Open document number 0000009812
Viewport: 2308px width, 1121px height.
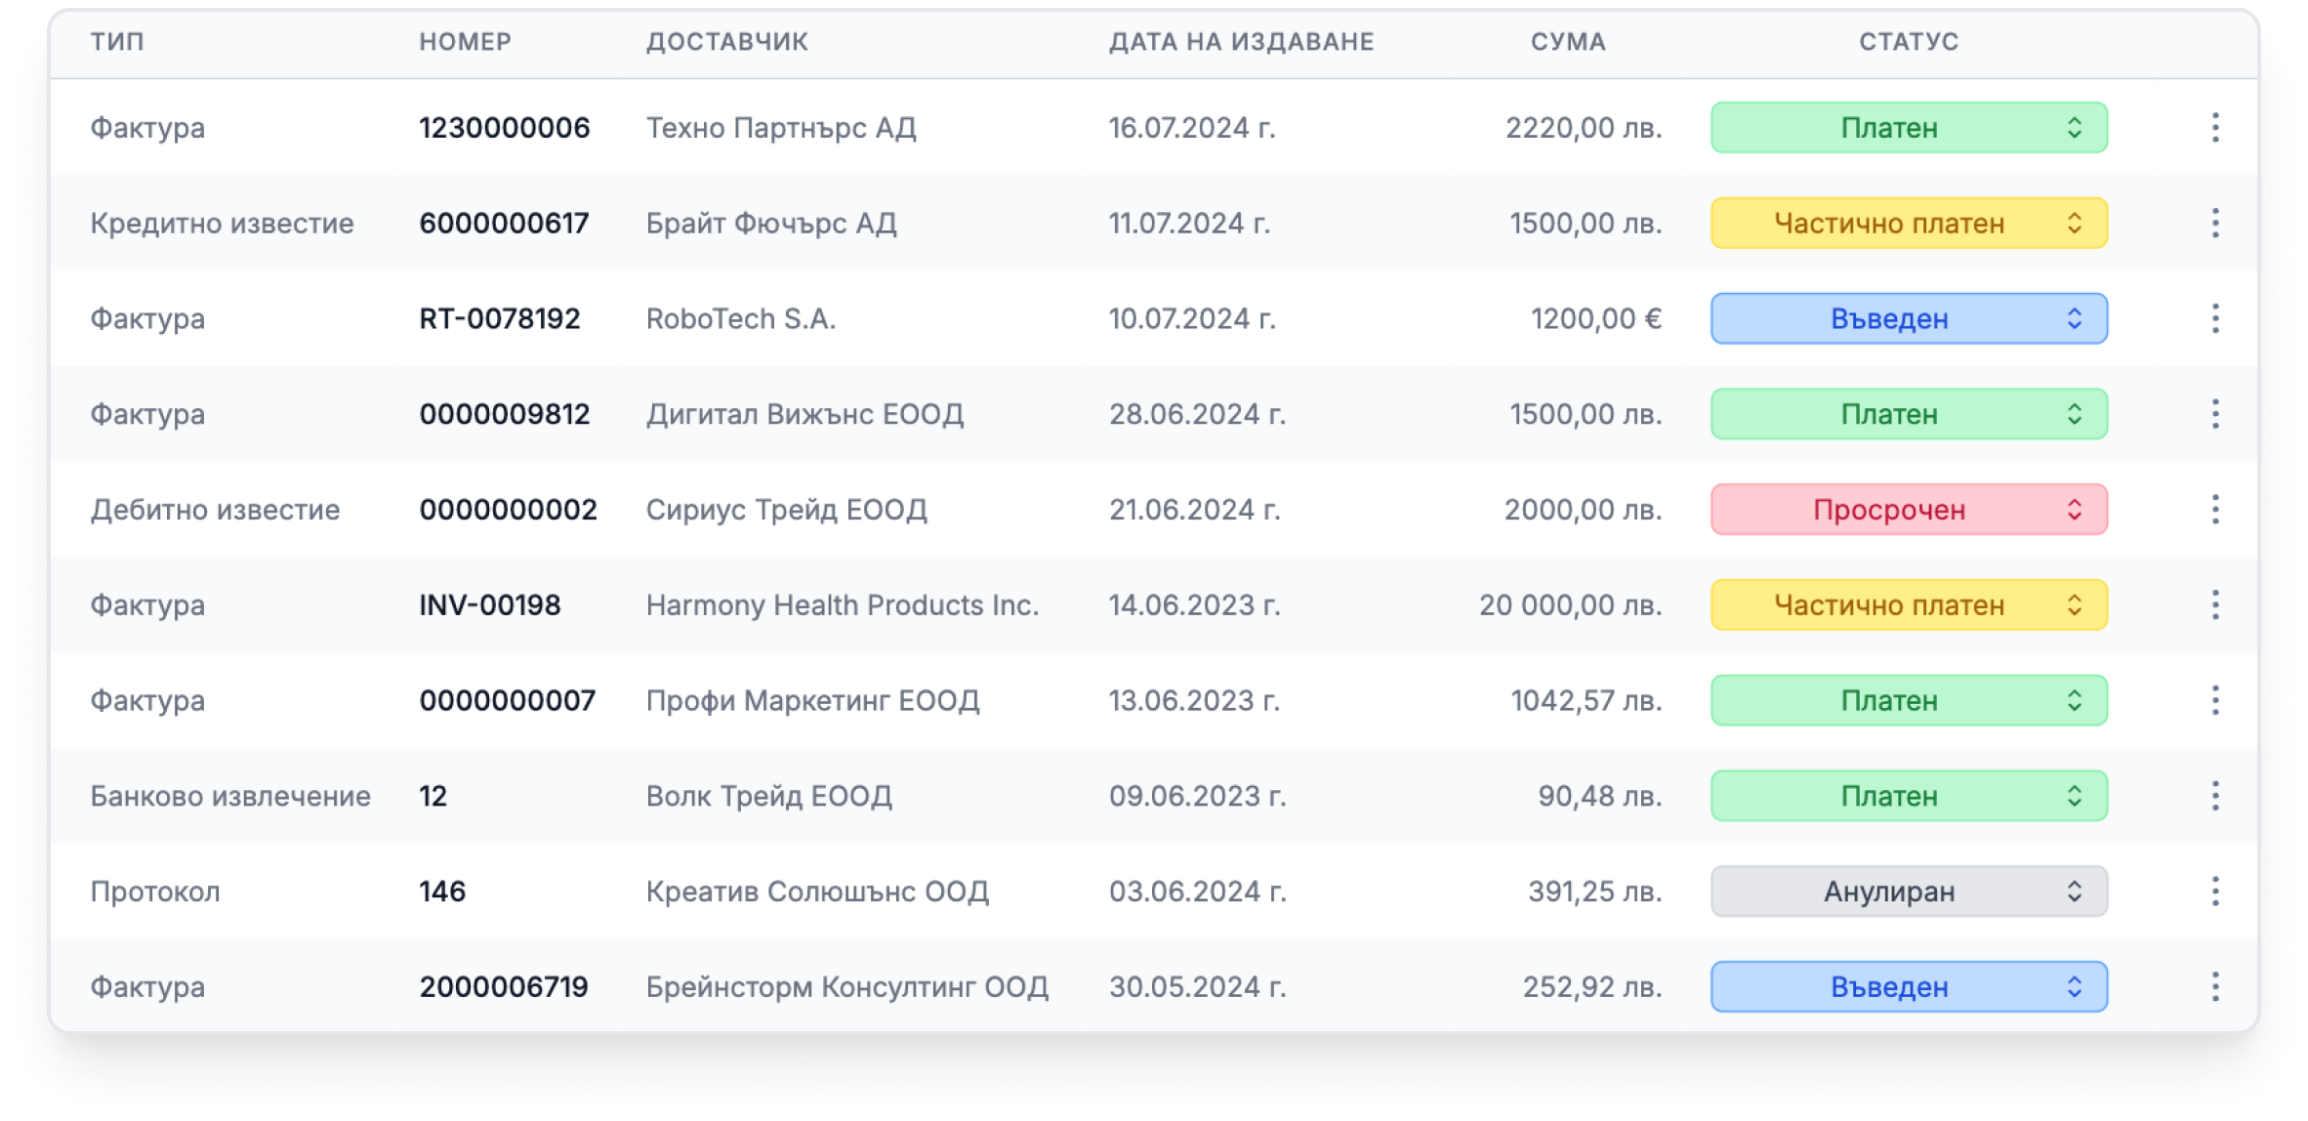505,414
